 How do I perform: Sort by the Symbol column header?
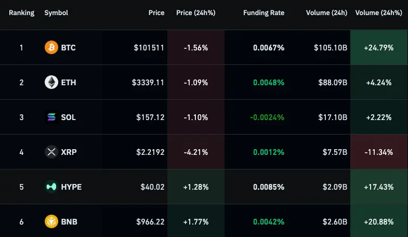(x=56, y=13)
